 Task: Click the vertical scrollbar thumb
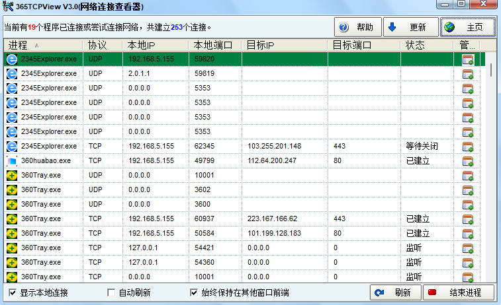490,70
